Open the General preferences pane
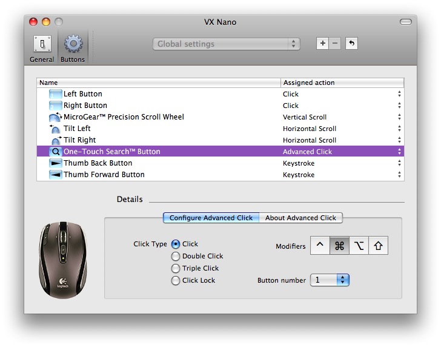The width and height of the screenshot is (441, 347). [x=42, y=49]
